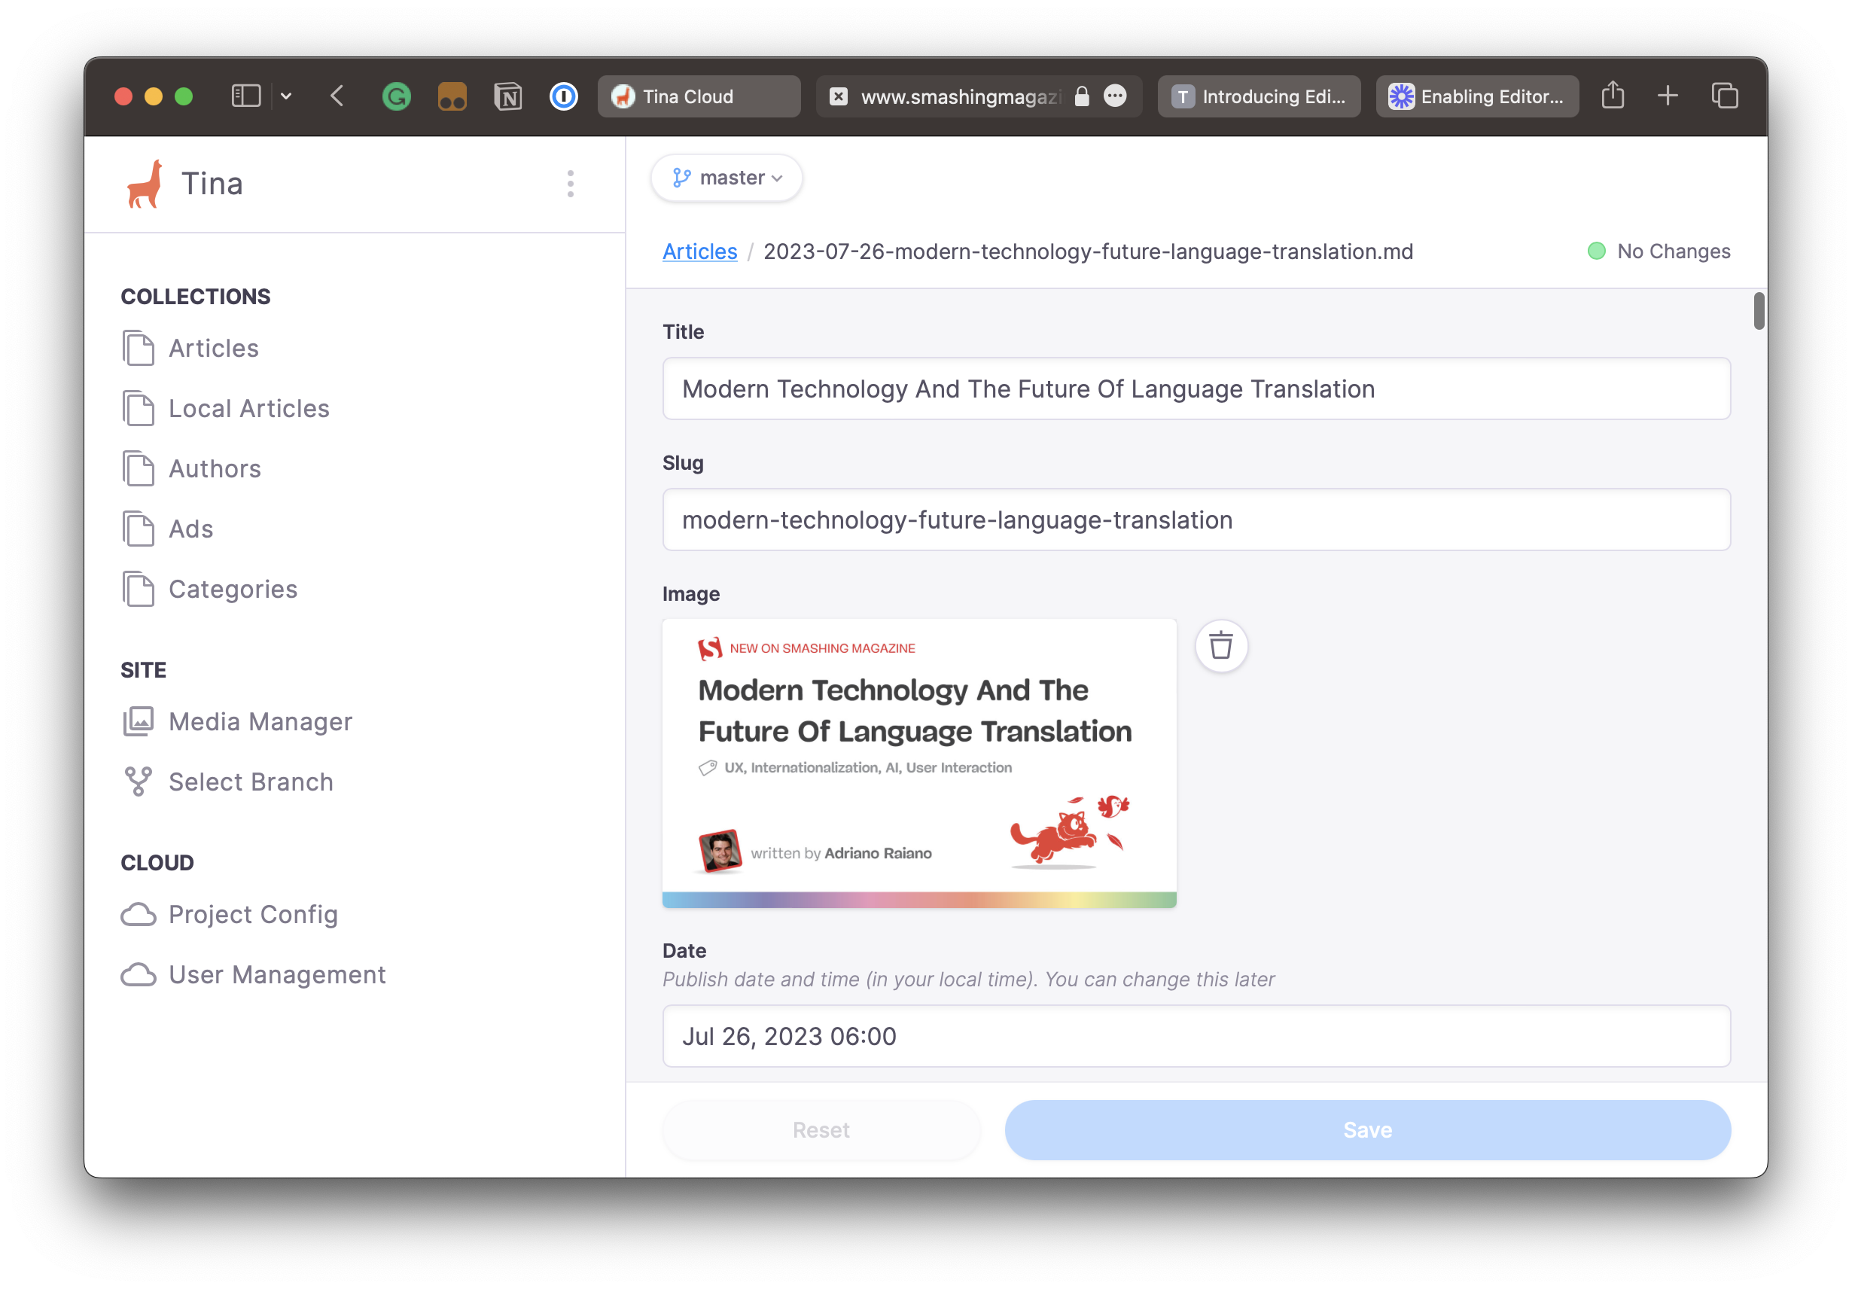The height and width of the screenshot is (1289, 1852).
Task: Open the master branch selector
Action: [x=725, y=178]
